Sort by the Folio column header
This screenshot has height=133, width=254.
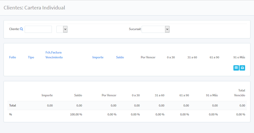pyautogui.click(x=12, y=57)
